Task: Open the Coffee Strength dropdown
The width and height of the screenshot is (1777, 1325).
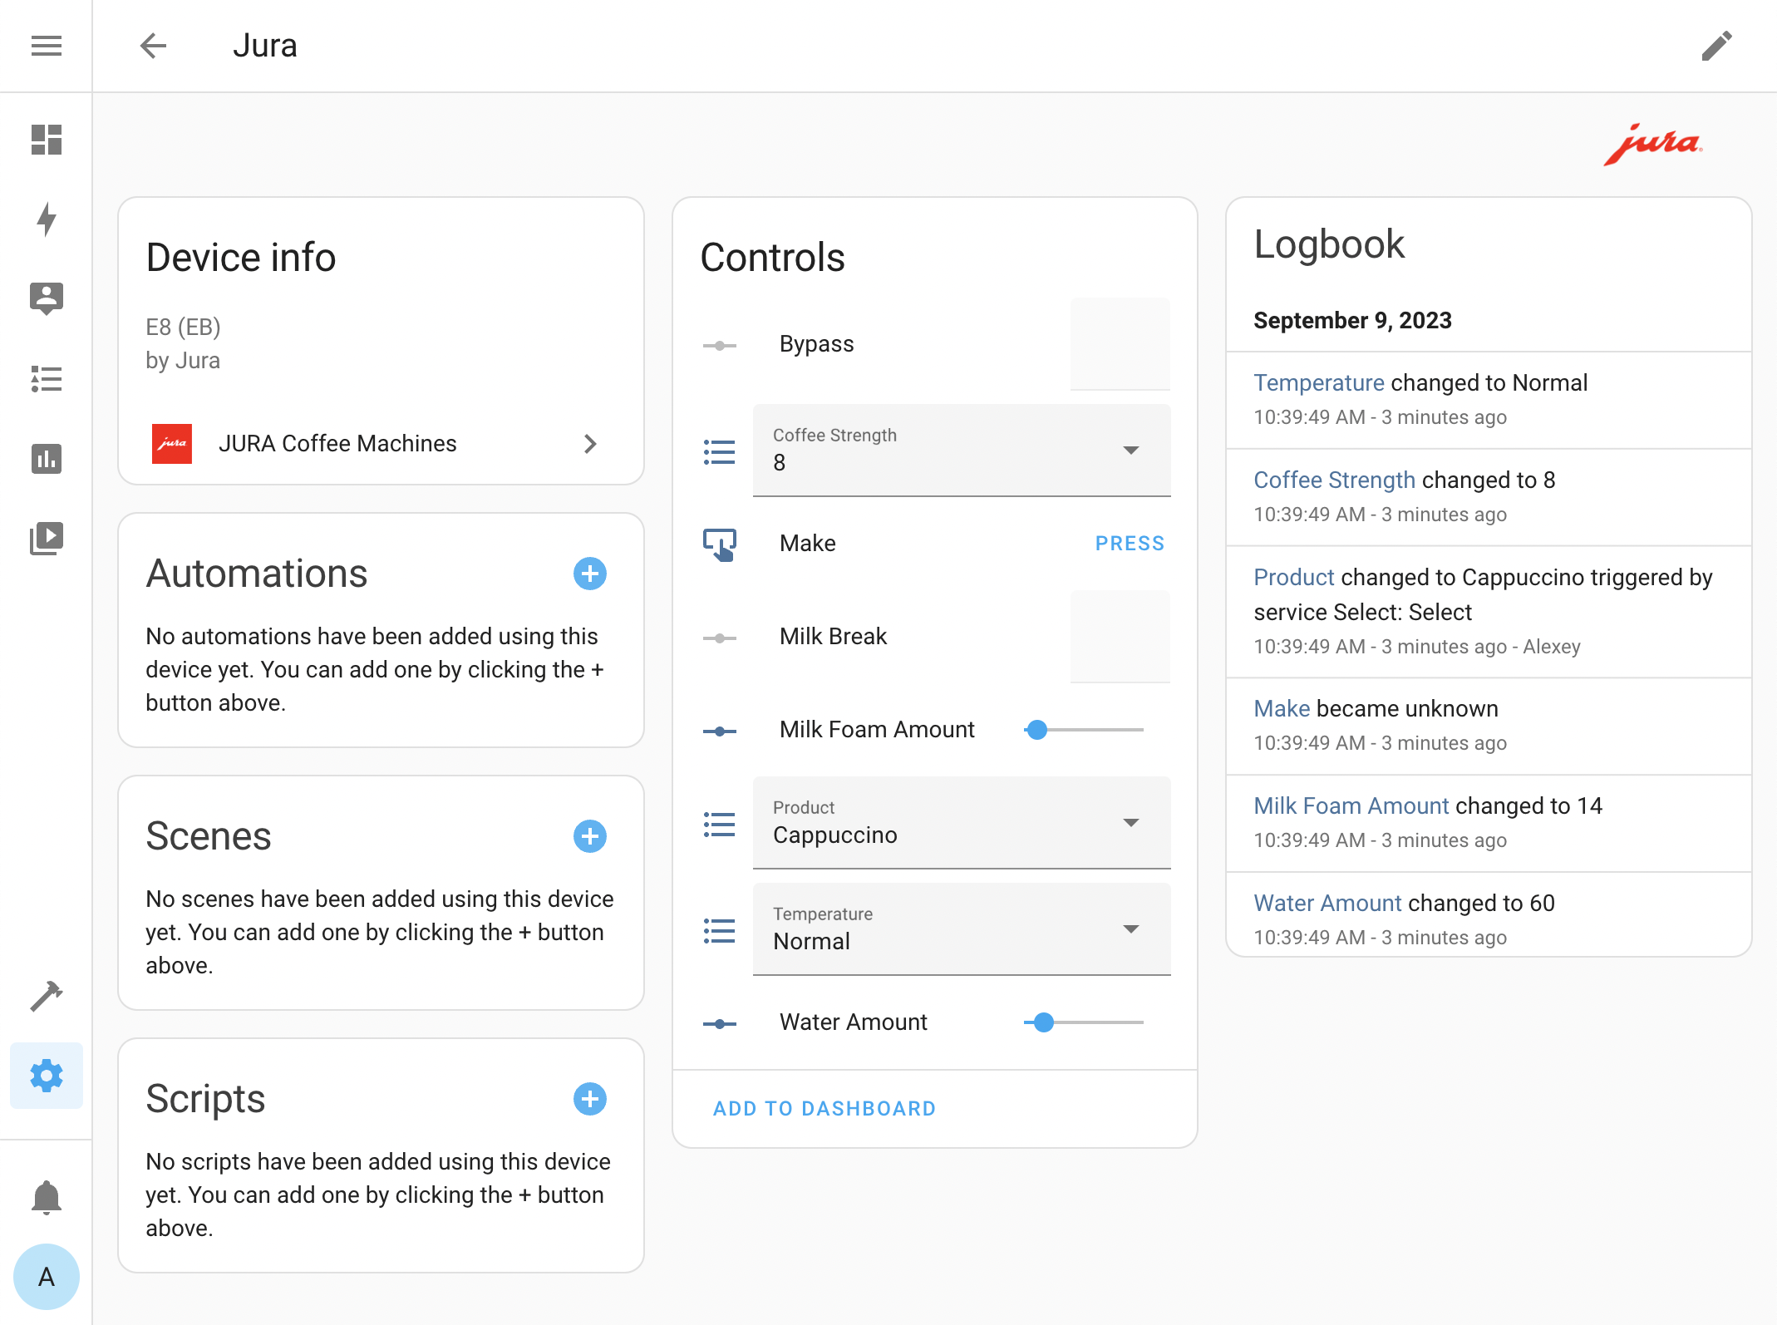Action: point(961,451)
